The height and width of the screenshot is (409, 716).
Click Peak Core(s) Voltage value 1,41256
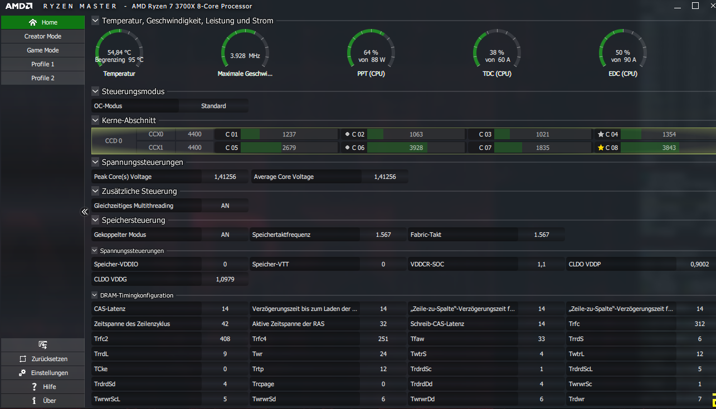coord(225,177)
